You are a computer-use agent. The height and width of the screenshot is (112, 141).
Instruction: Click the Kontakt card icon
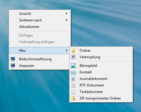pos(73,73)
